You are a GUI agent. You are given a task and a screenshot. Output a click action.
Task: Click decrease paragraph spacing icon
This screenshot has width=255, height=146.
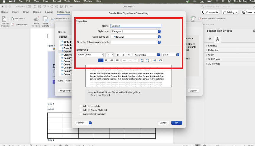click(x=148, y=60)
